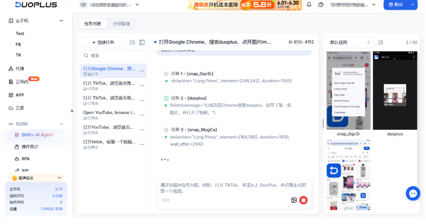Expand the 购买 button dropdown arrow

click(413, 5)
